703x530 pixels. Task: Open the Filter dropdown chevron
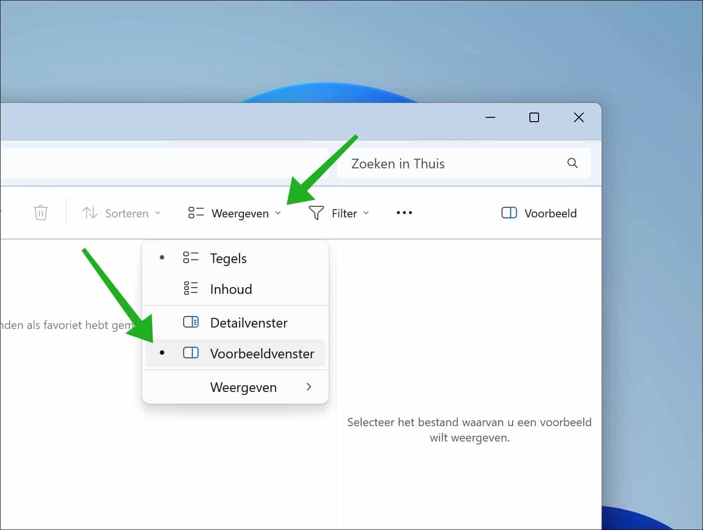point(366,213)
